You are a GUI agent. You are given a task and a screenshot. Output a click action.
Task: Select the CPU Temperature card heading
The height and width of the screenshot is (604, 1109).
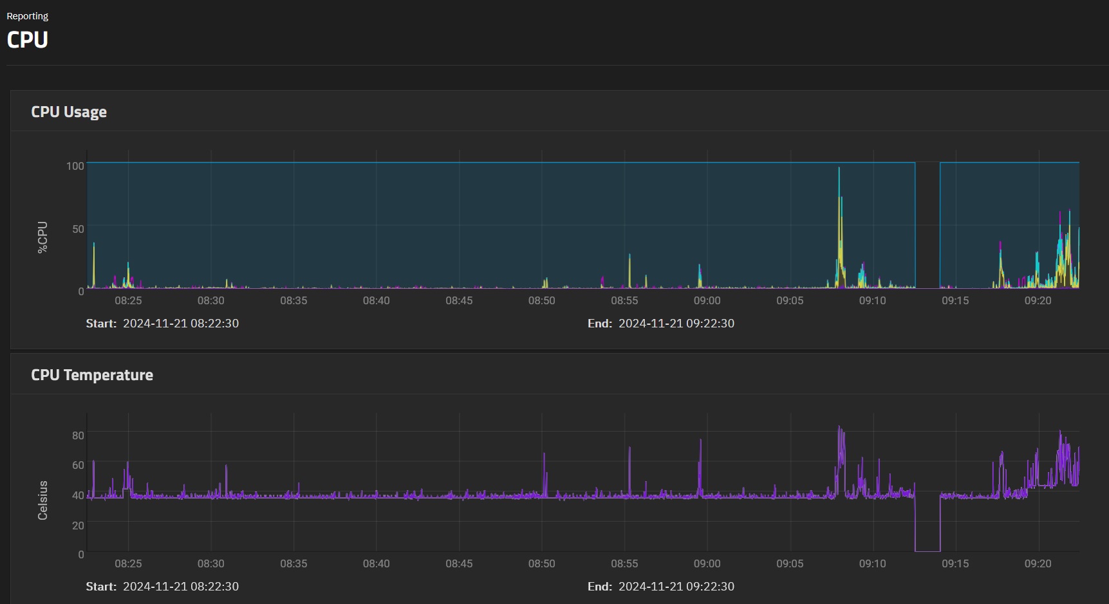point(92,375)
